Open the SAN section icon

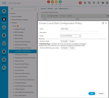(x=4, y=35)
